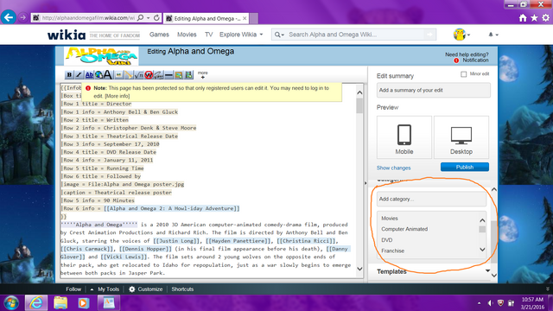Open media player taskbar icon
This screenshot has height=311, width=553.
tap(84, 303)
